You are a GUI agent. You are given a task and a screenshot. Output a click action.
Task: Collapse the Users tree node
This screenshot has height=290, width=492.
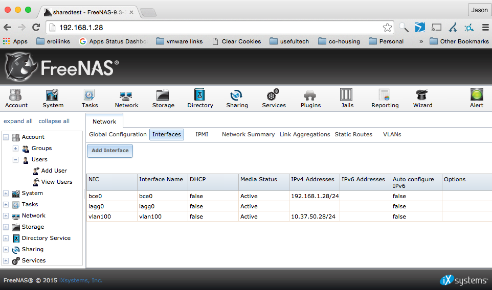15,159
